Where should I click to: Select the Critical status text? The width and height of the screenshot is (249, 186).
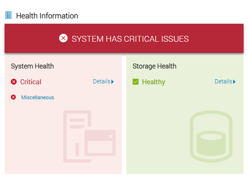tap(30, 82)
